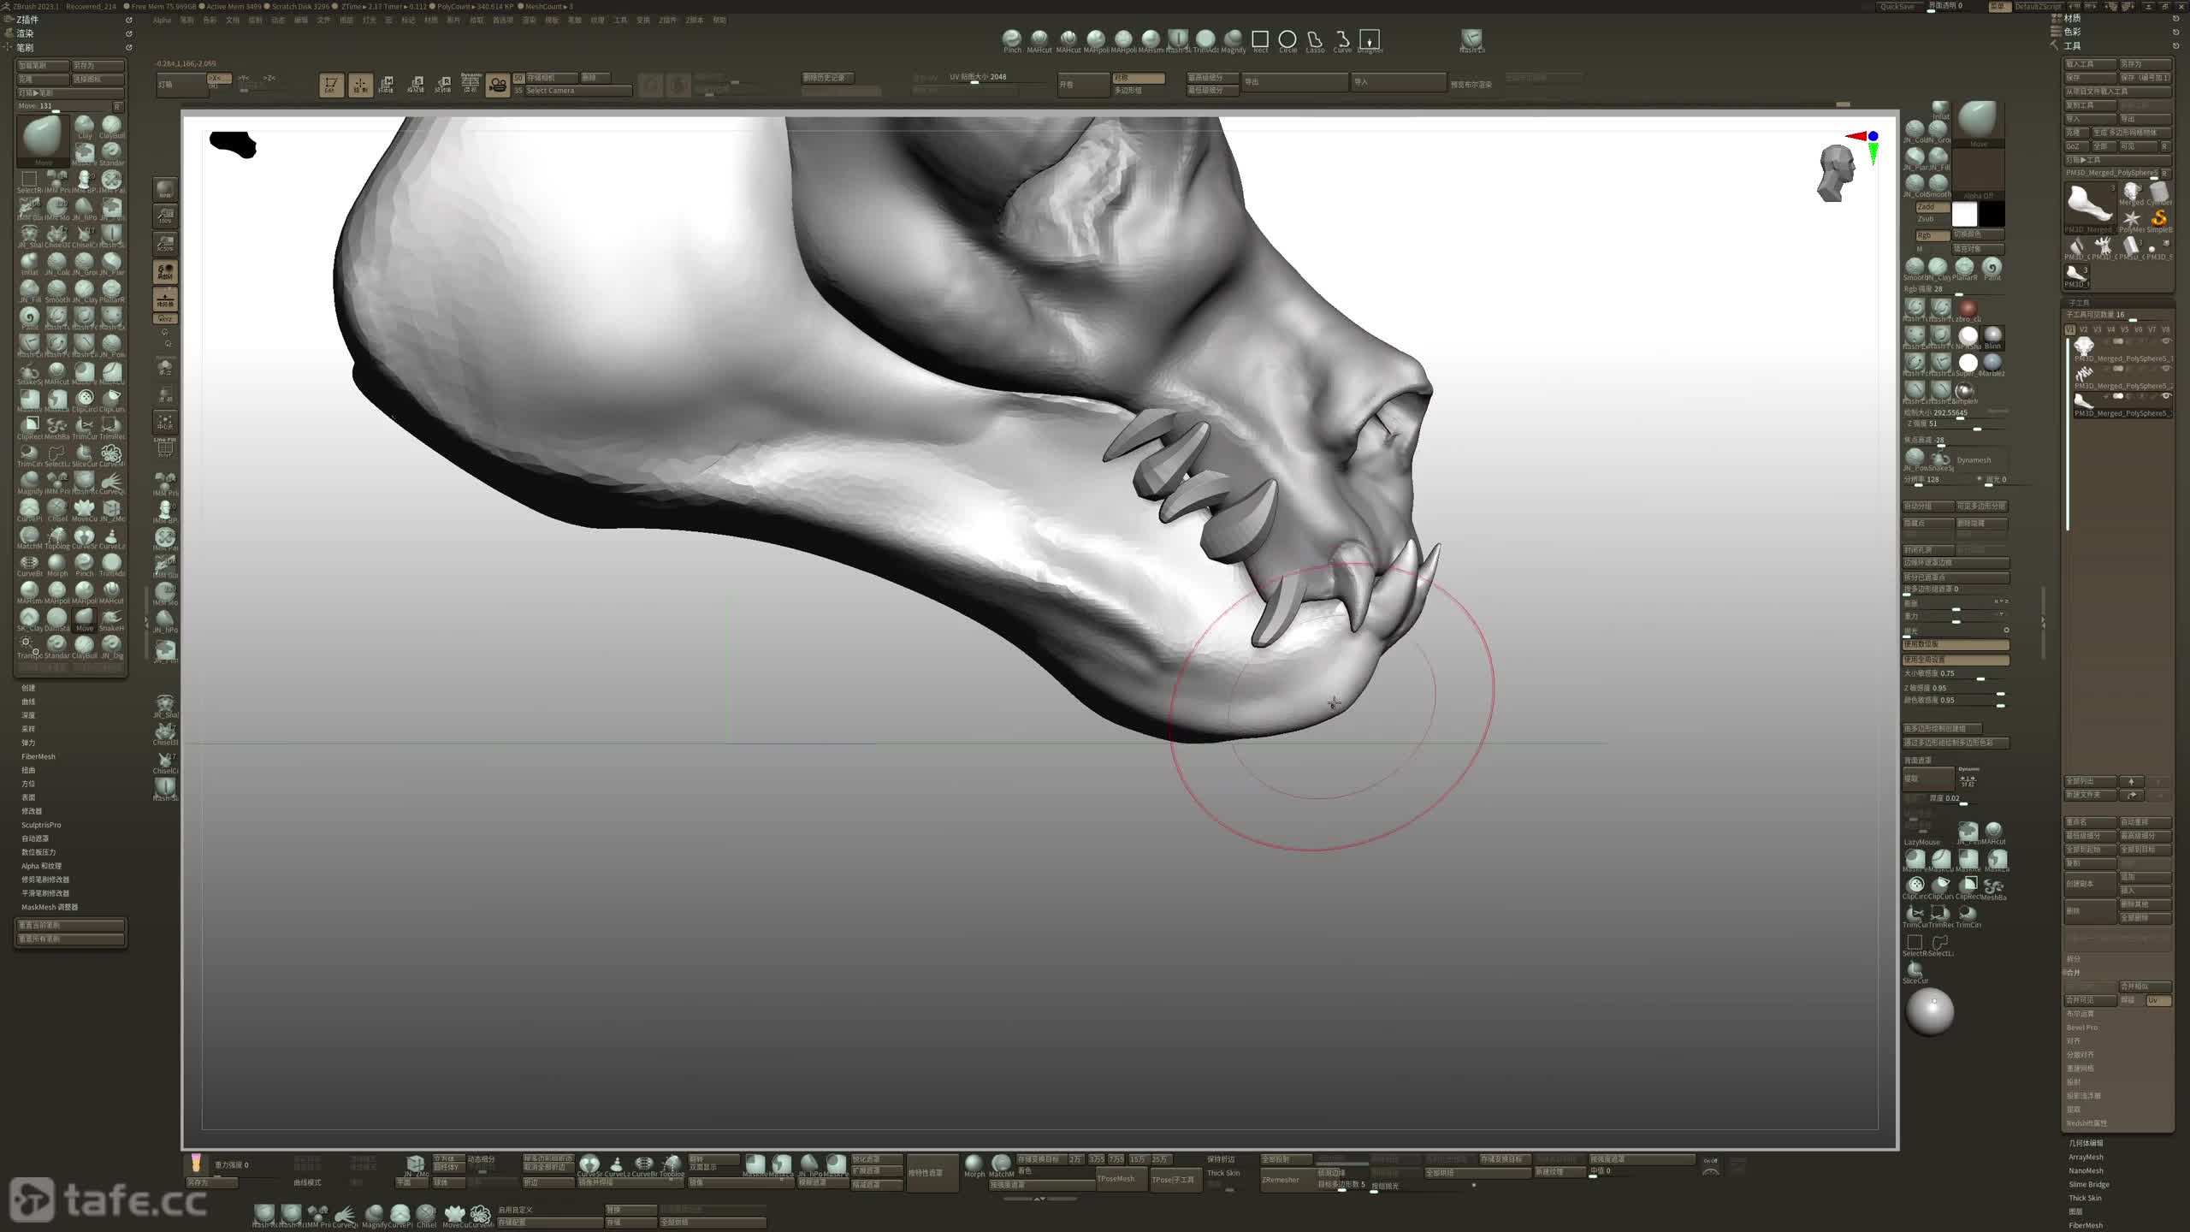
Task: Click the Morph brush icon in bottom shelf
Action: 974,1164
